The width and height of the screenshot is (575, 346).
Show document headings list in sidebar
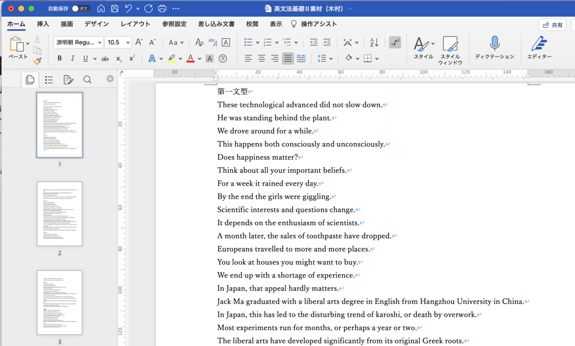(x=49, y=79)
